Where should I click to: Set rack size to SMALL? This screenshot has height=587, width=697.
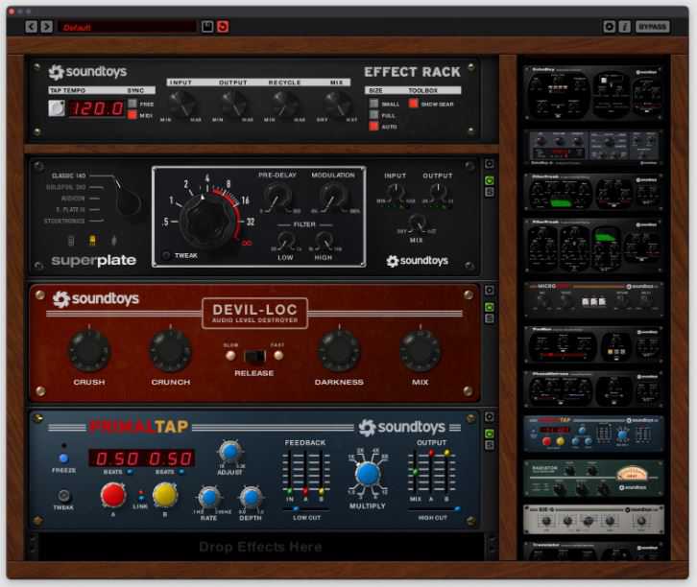[373, 104]
